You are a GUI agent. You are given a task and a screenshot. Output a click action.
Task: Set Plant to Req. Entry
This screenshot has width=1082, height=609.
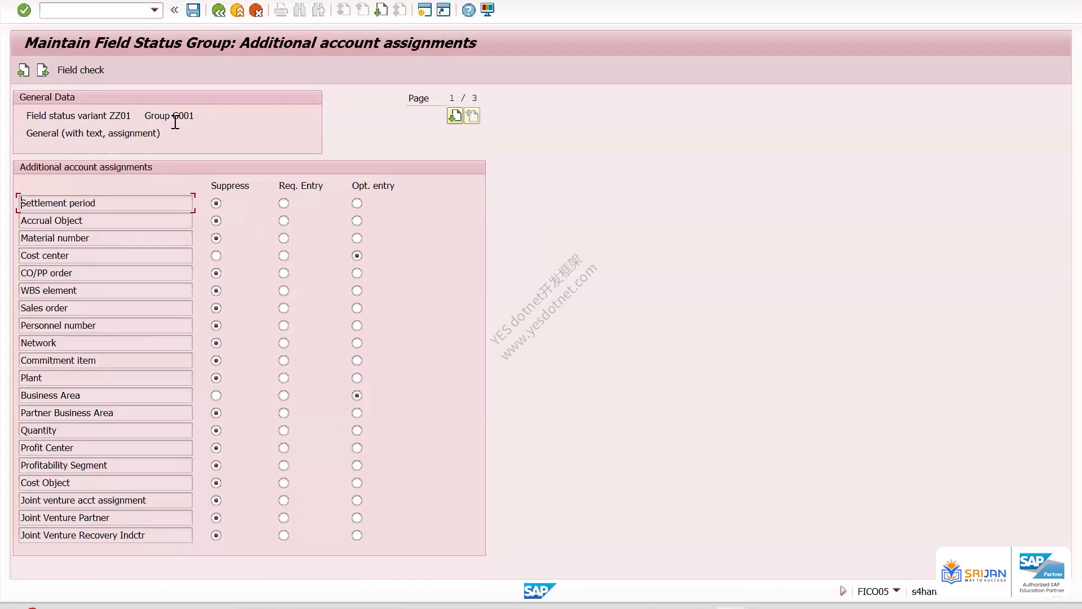coord(283,378)
